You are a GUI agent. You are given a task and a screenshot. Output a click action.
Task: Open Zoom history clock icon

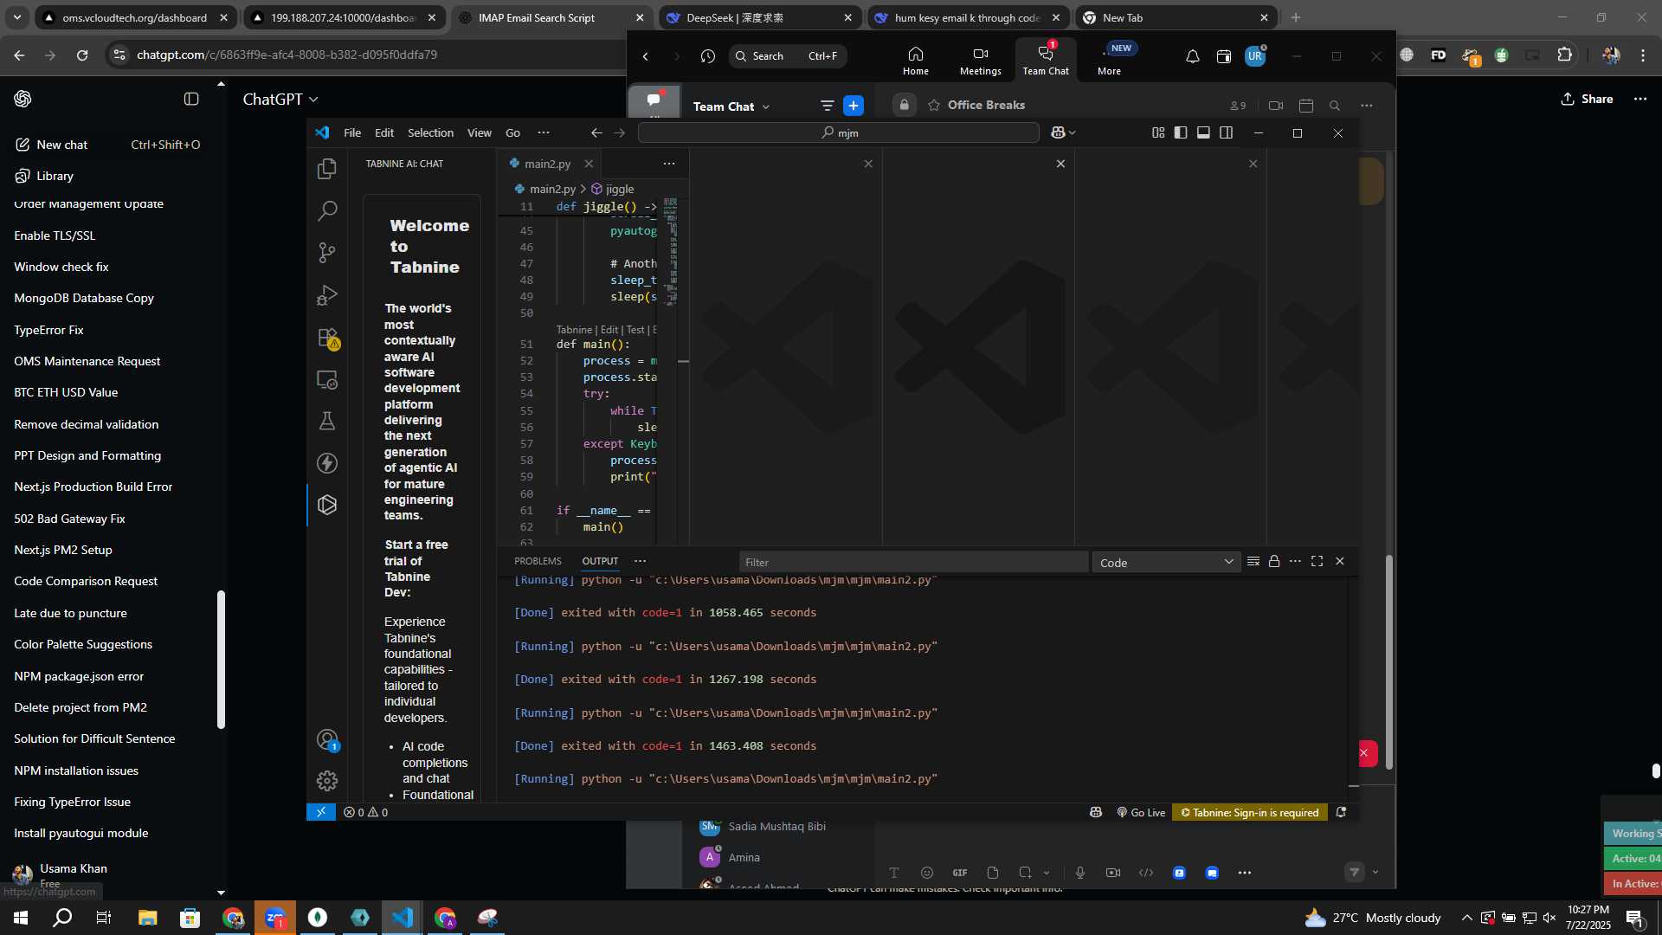coord(708,56)
